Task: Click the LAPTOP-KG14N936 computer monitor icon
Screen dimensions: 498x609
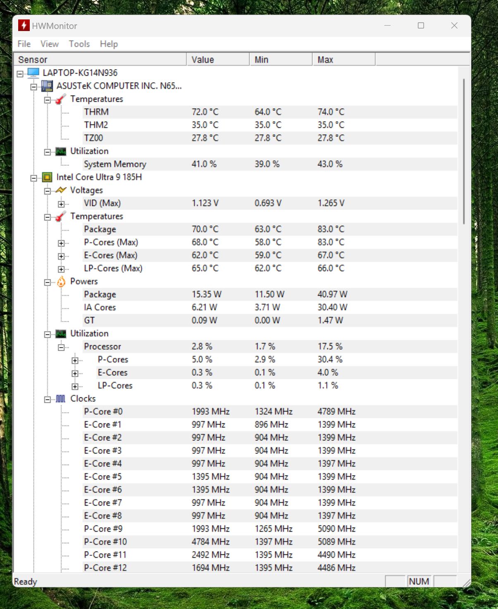Action: click(33, 73)
